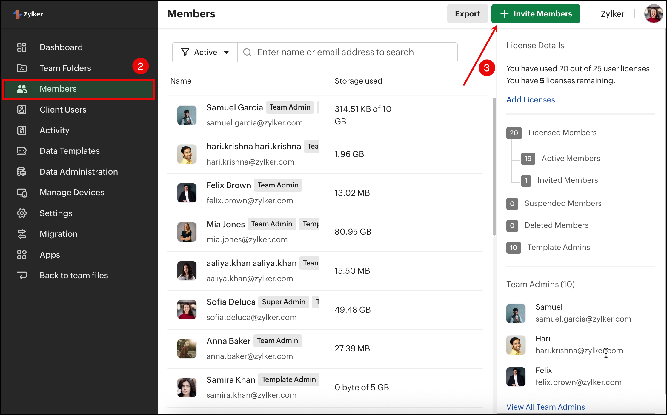Click the Export button
Screen dimensions: 667x415
coord(467,14)
